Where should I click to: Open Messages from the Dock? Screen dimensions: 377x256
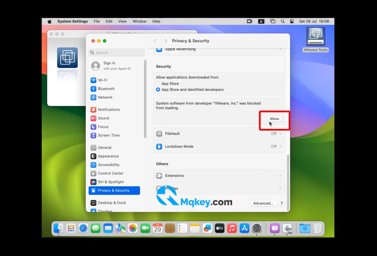(96, 228)
